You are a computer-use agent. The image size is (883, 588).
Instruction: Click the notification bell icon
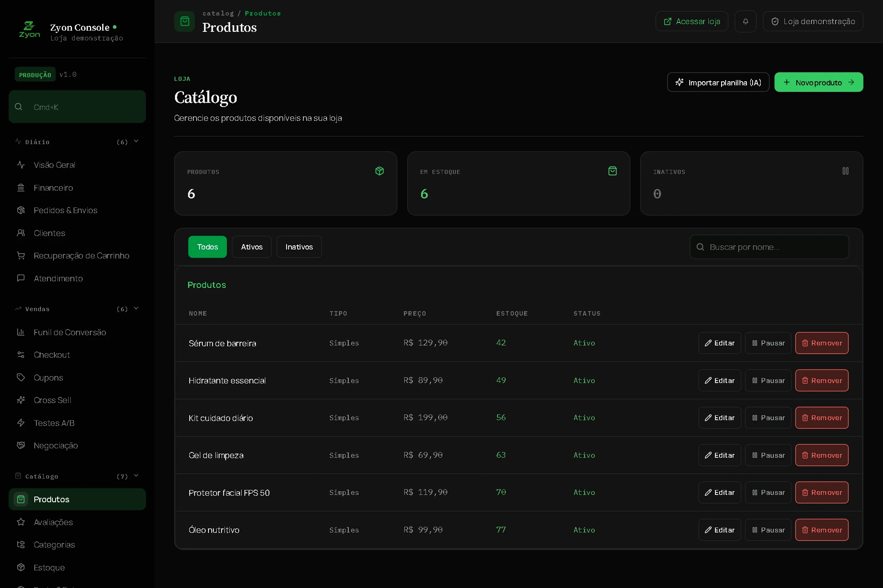pyautogui.click(x=745, y=21)
